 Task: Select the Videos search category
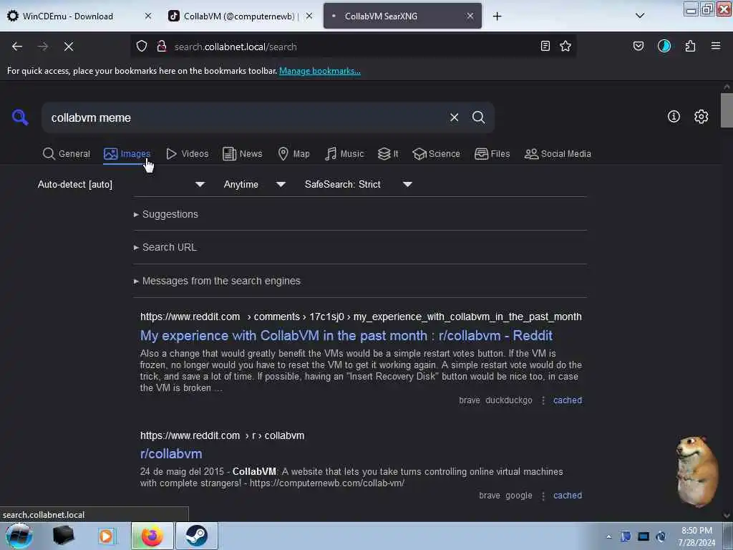click(x=188, y=154)
